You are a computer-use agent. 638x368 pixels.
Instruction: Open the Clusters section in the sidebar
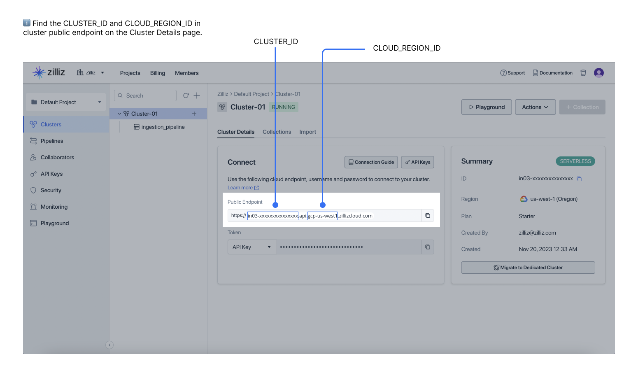point(50,124)
